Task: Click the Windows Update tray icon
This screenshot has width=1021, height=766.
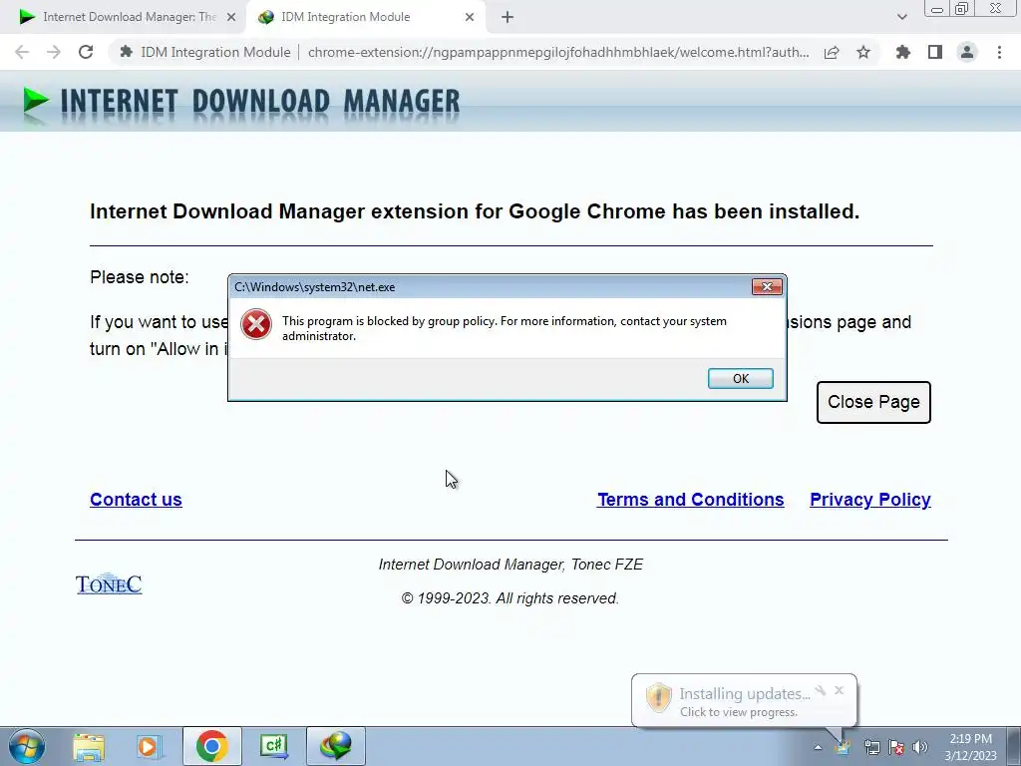Action: coord(844,747)
